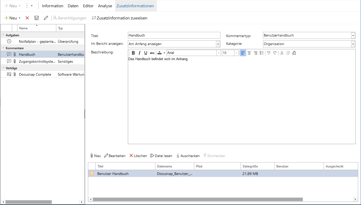Click paperclip icon of Zugangskontrollsystem row

point(15,61)
